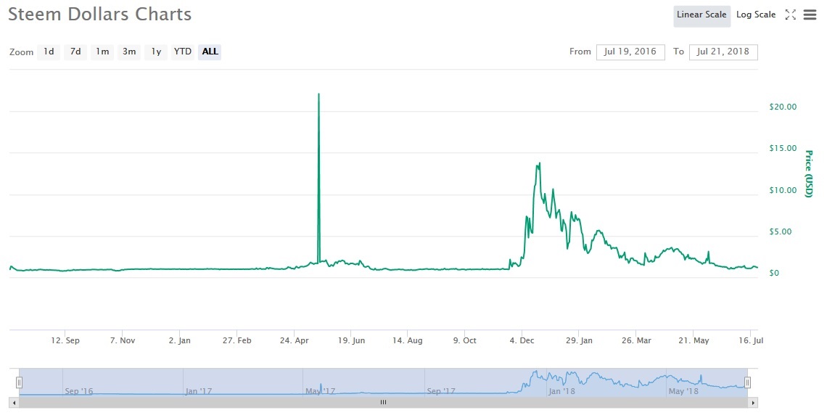Viewport: 827px width, 418px height.
Task: Click the 4. Dec date label
Action: tap(522, 340)
